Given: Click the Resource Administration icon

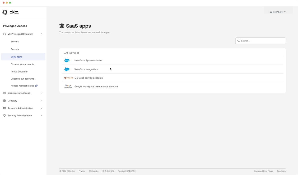Looking at the screenshot, I should pyautogui.click(x=4, y=108).
